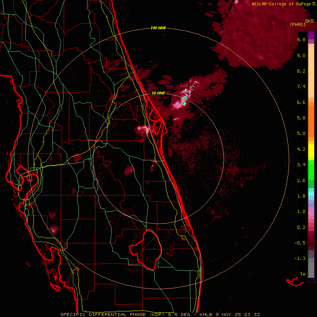This screenshot has height=317, width=317.
Task: Click the 8.2 scale value
Action: [x=301, y=71]
